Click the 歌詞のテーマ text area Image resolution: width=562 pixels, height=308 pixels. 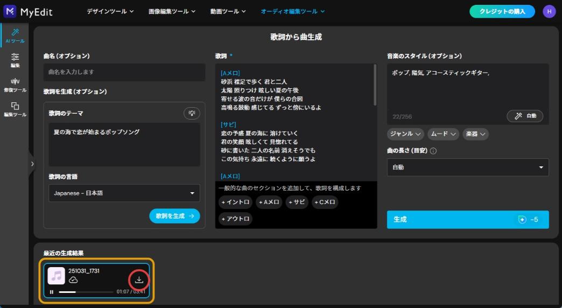[x=124, y=144]
